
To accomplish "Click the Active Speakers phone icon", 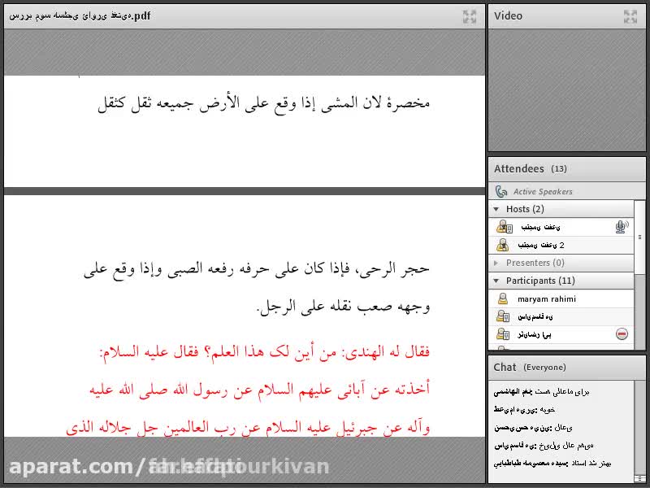I will [x=502, y=192].
